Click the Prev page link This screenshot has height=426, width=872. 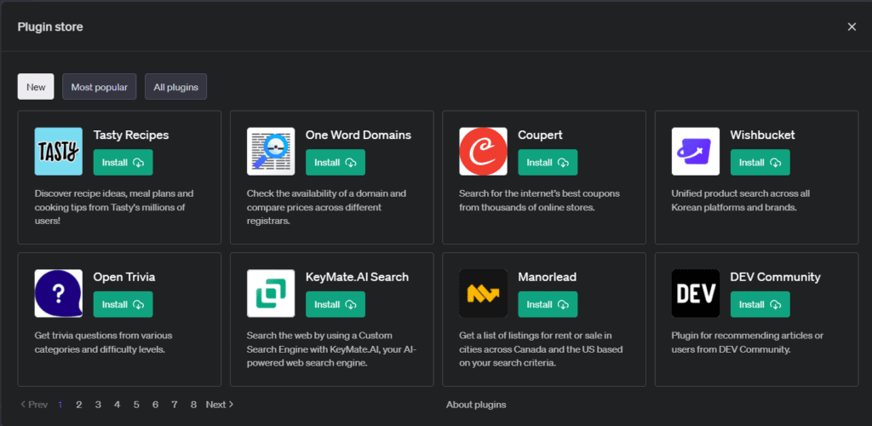coord(34,405)
